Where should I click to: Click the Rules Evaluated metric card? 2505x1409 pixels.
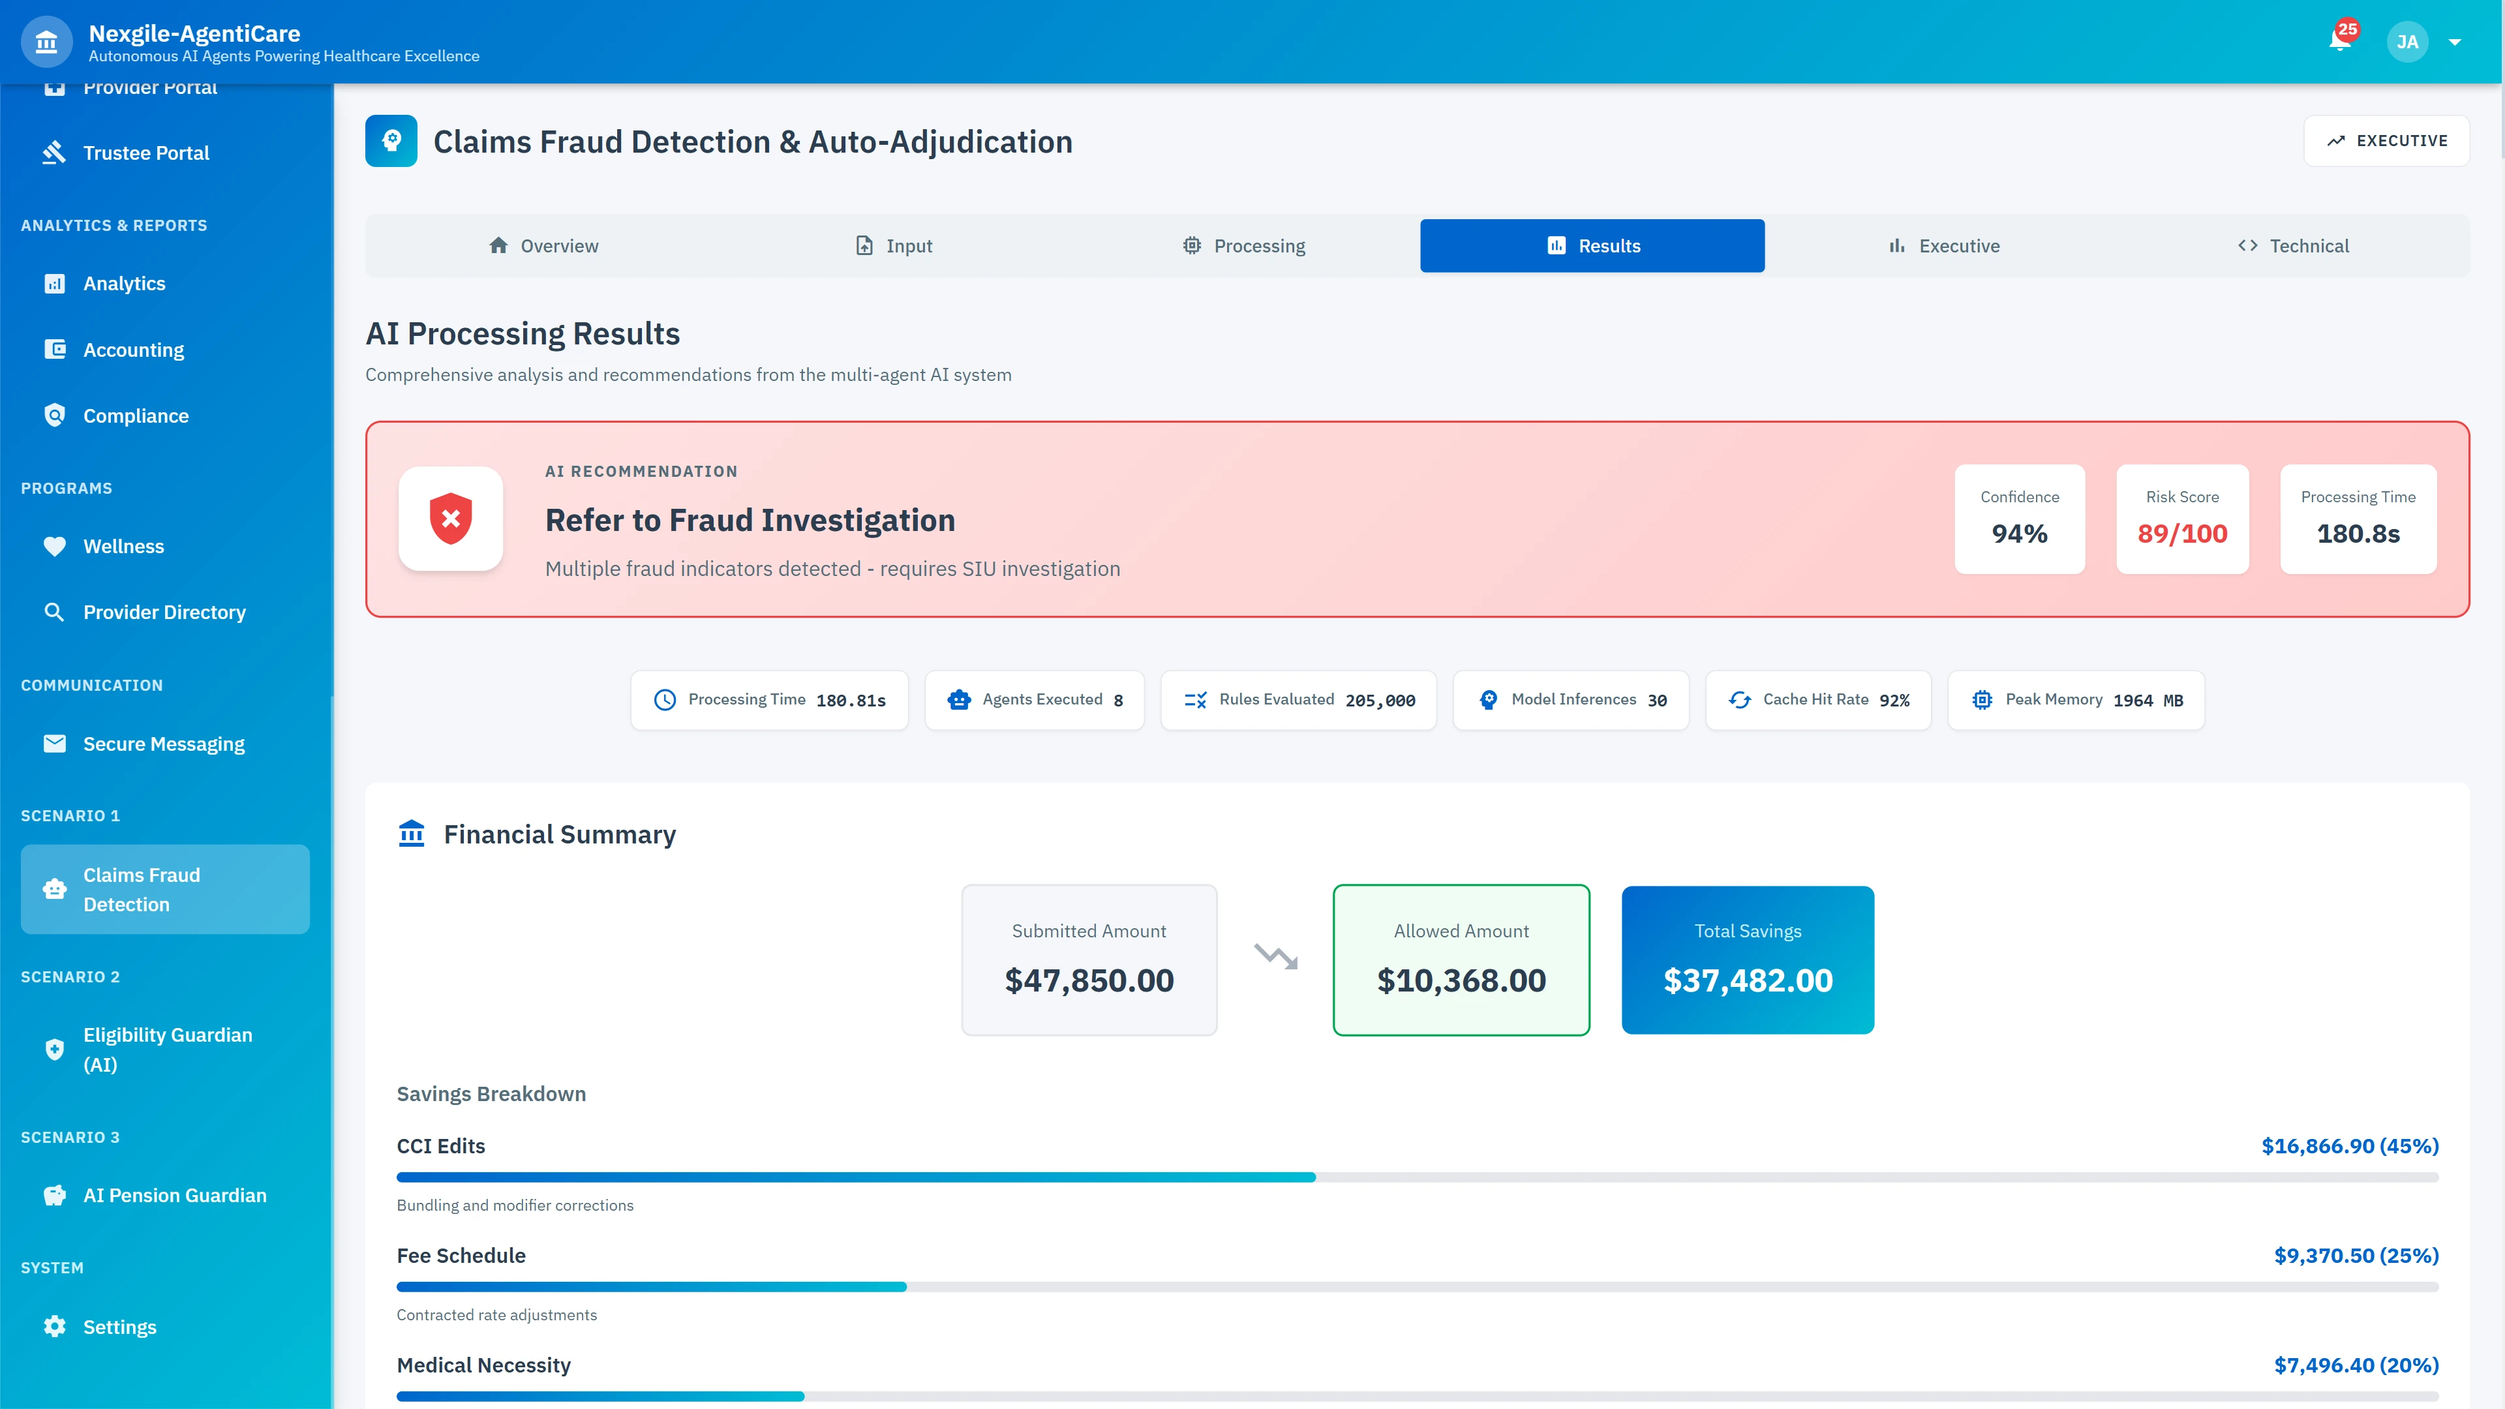[1299, 699]
